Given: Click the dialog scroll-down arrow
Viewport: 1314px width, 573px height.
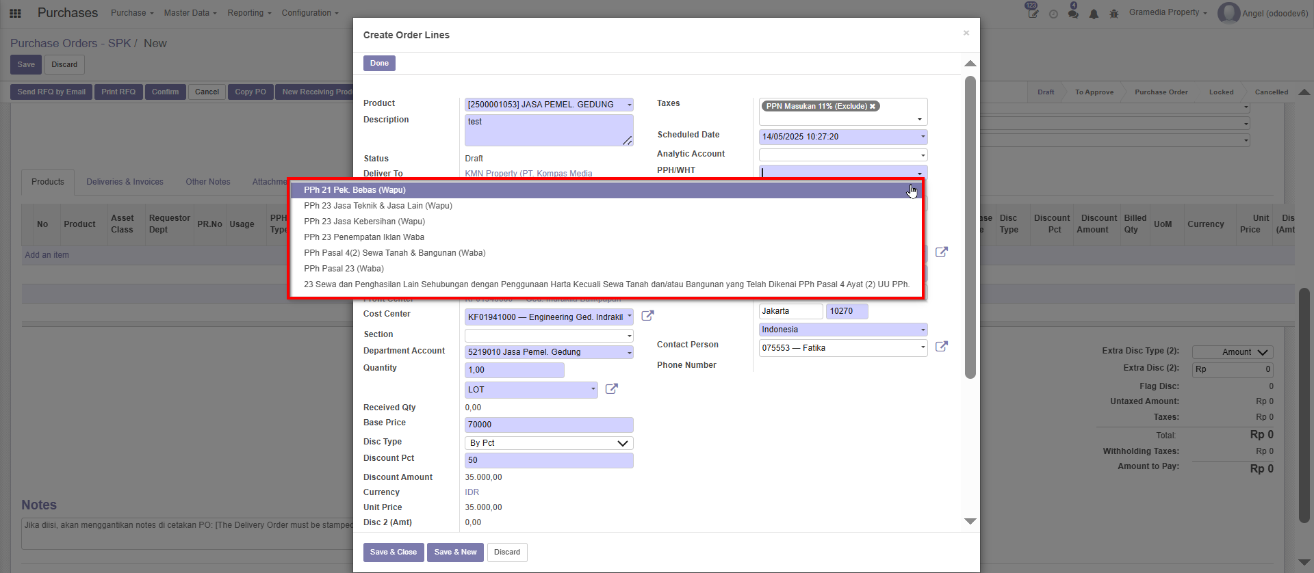Looking at the screenshot, I should point(970,521).
